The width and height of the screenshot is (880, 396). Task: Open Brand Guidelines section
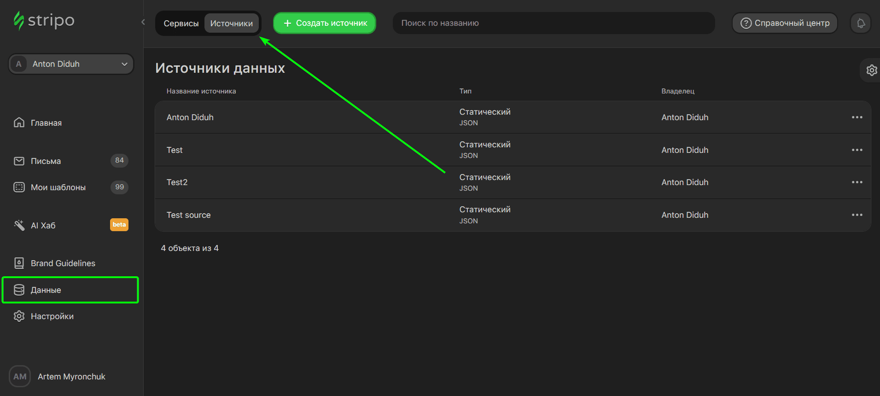[63, 263]
